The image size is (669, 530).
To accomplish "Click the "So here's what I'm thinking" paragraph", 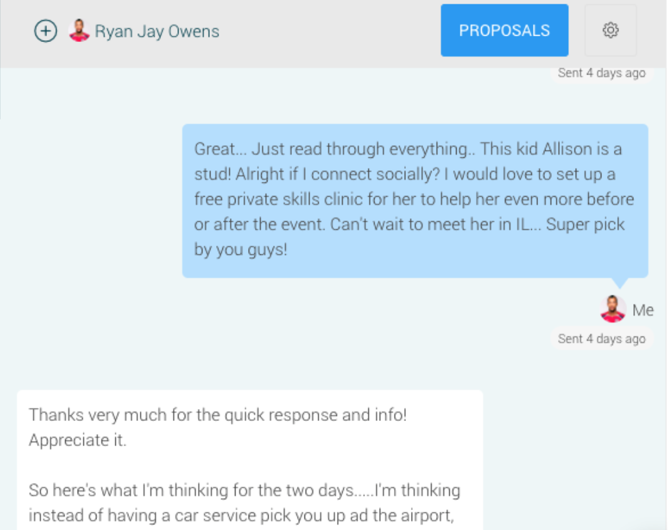I will (244, 490).
